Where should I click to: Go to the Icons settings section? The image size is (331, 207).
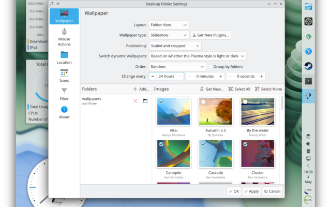point(64,76)
